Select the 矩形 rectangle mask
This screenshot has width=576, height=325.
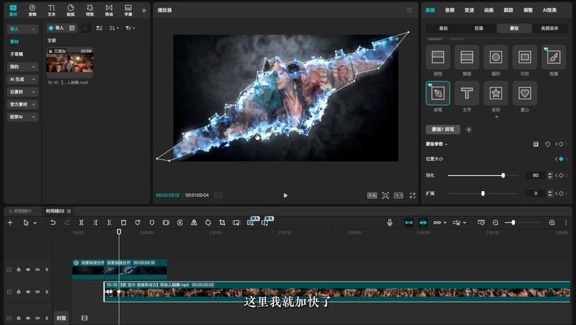tap(525, 57)
